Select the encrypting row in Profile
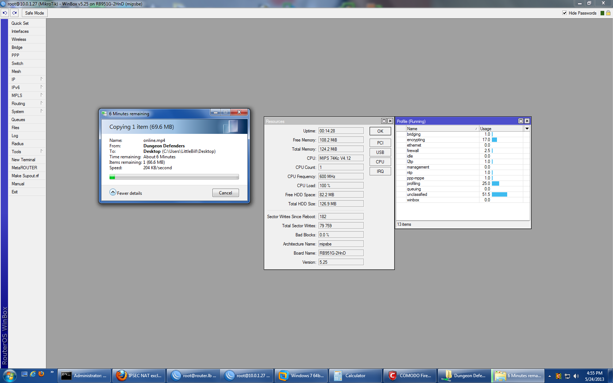 tap(463, 140)
